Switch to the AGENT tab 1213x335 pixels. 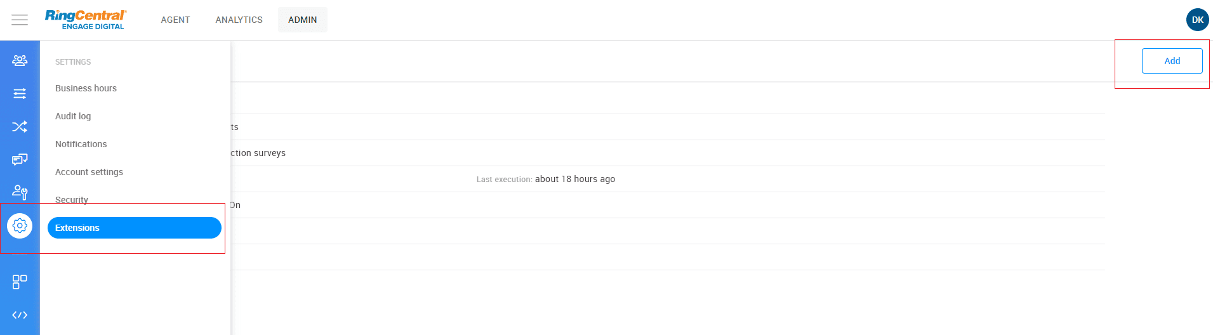click(x=175, y=20)
